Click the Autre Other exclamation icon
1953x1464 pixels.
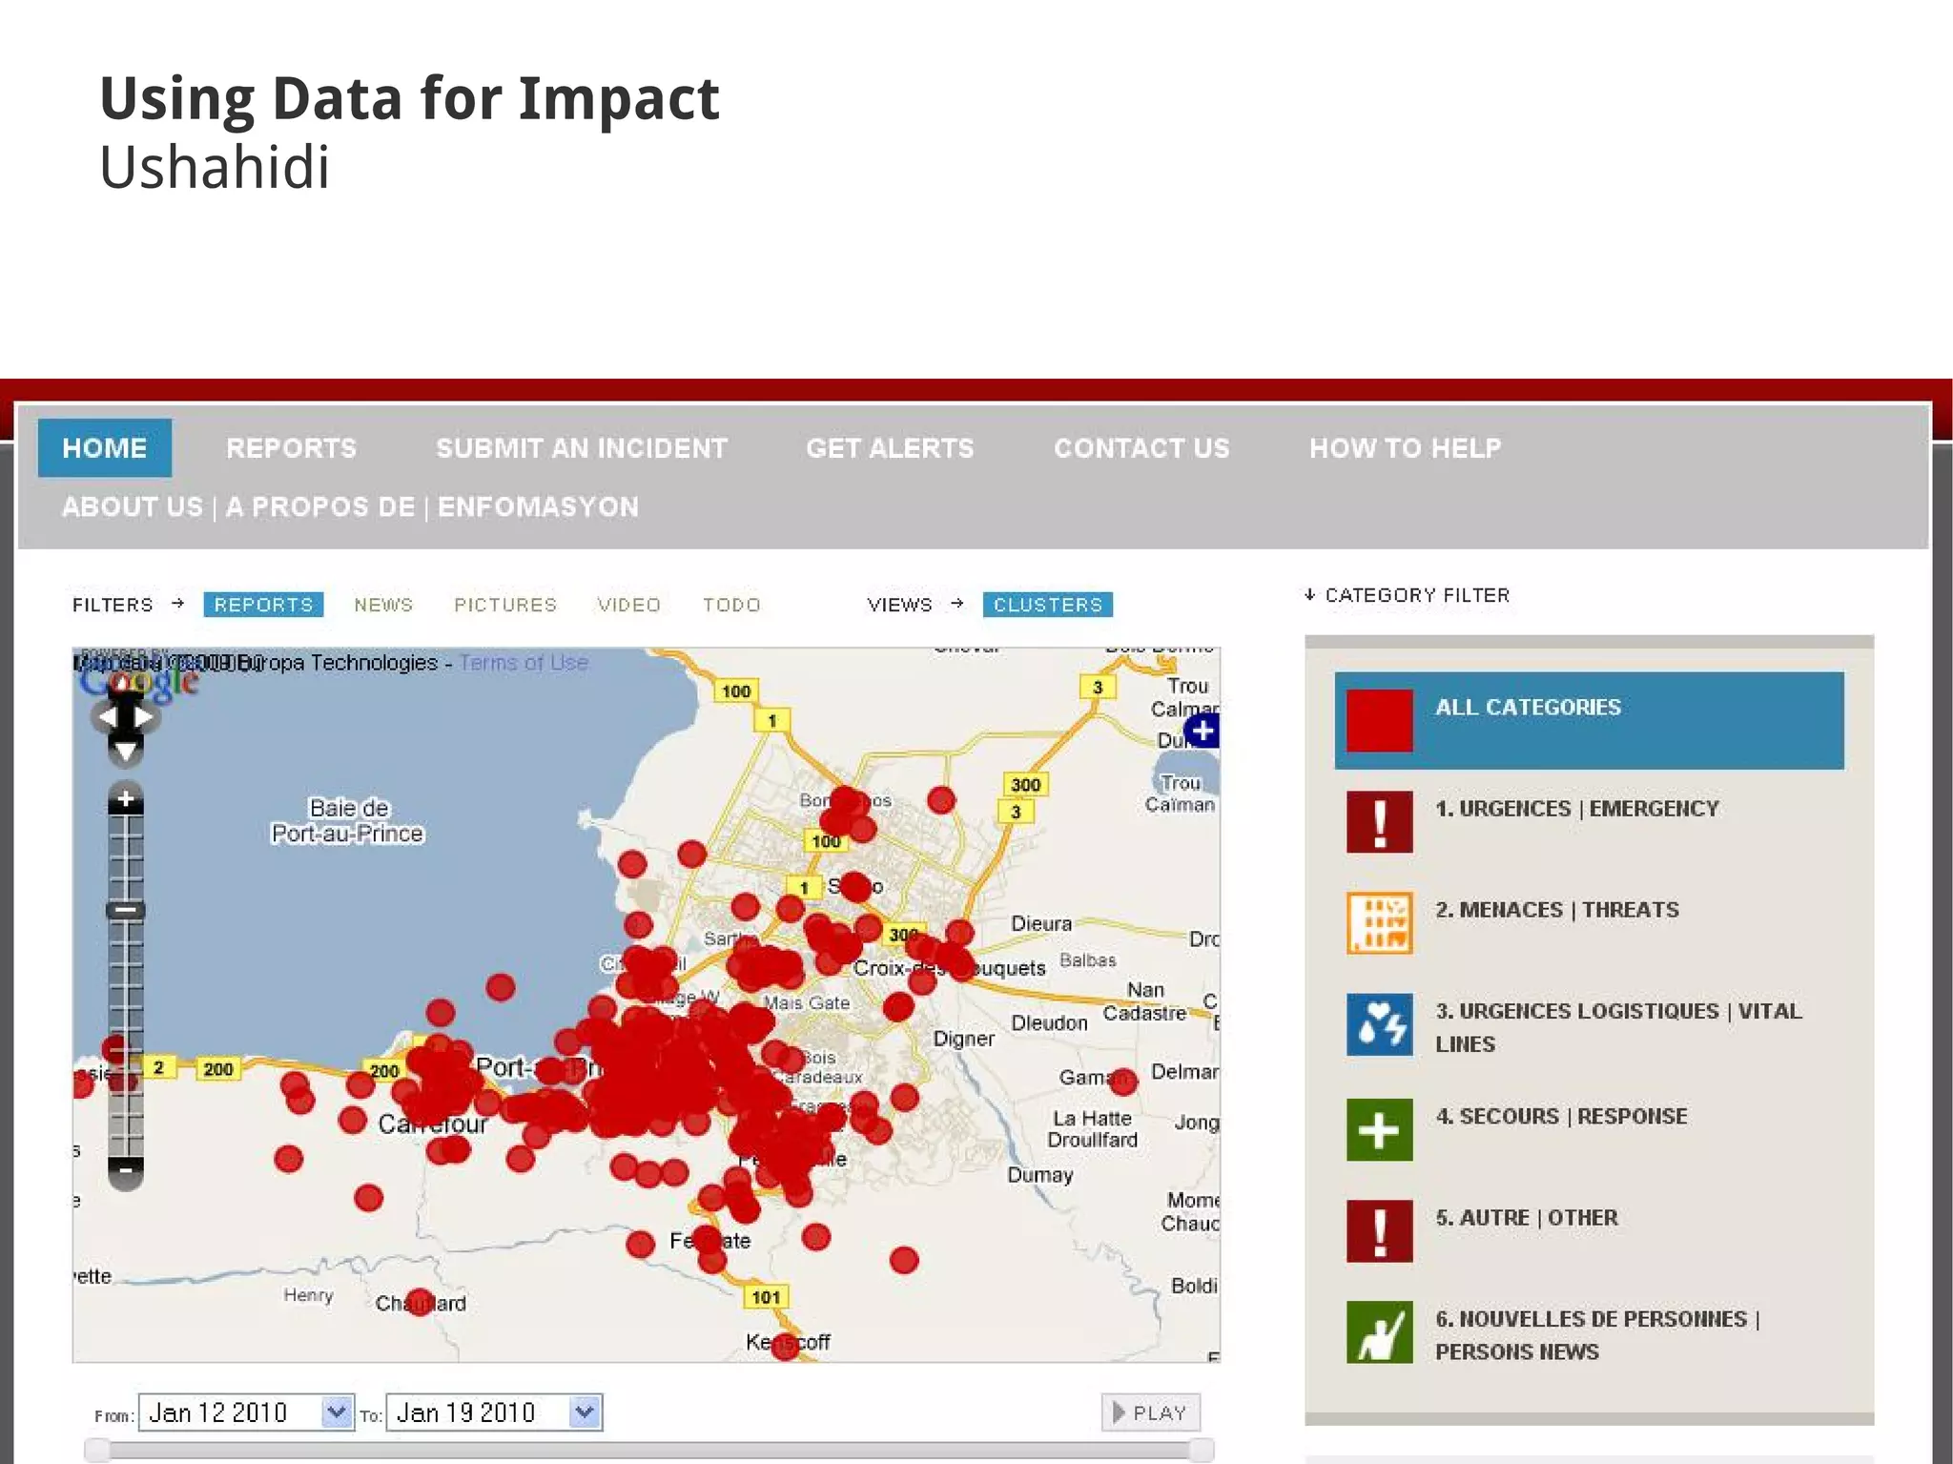tap(1379, 1231)
